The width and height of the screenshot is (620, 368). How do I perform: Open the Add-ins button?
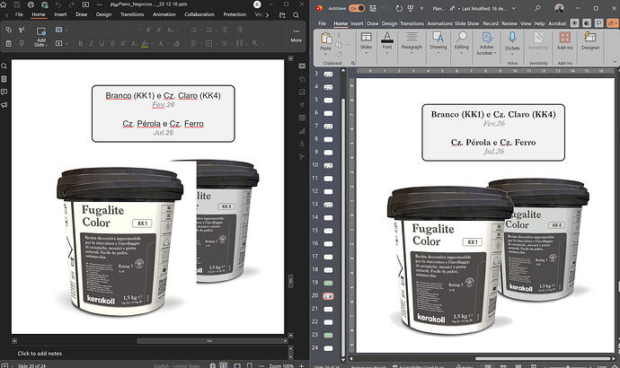[564, 41]
